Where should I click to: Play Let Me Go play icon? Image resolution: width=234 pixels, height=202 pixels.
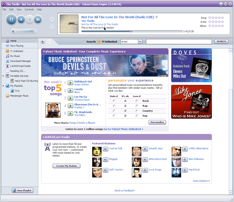[x=70, y=98]
